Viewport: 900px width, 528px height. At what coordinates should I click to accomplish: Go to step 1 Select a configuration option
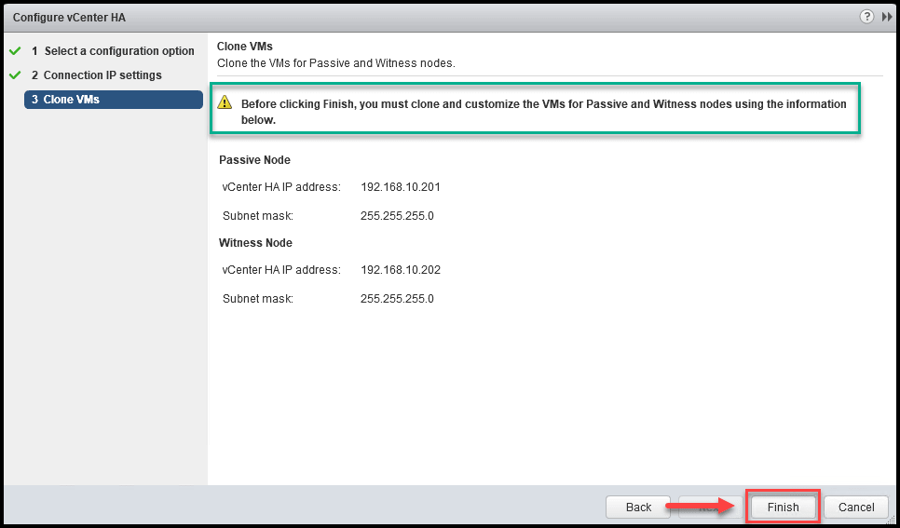pos(113,51)
